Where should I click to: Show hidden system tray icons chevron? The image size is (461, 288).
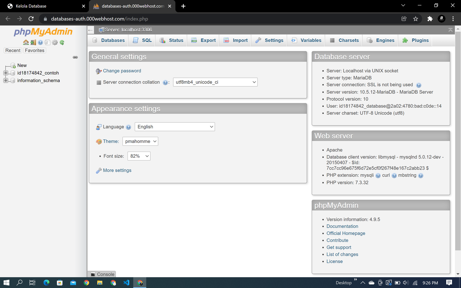(x=362, y=283)
